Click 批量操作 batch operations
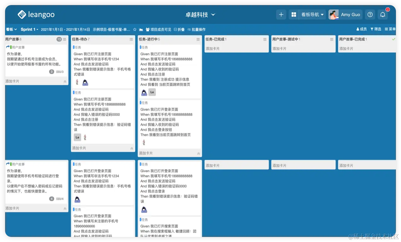Viewport: 401px width, 242px height. click(x=196, y=29)
